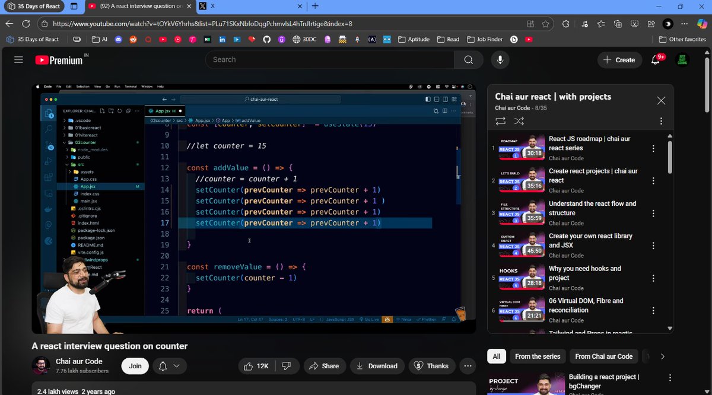The image size is (712, 395).
Task: Open the Discord bookmark
Action: [119, 39]
